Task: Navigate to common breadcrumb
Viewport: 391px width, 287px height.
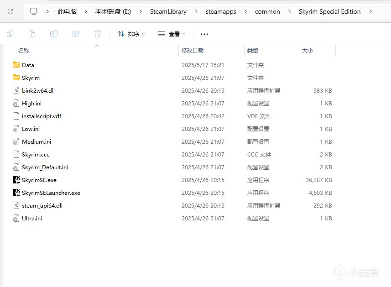Action: (267, 11)
